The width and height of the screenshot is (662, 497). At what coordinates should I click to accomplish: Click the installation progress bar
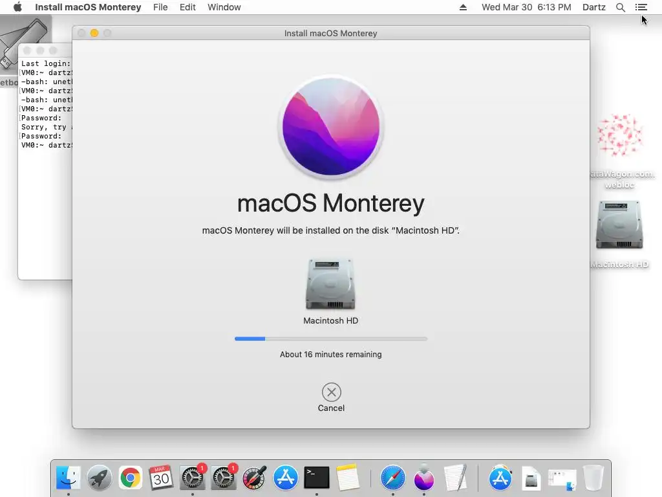[331, 338]
